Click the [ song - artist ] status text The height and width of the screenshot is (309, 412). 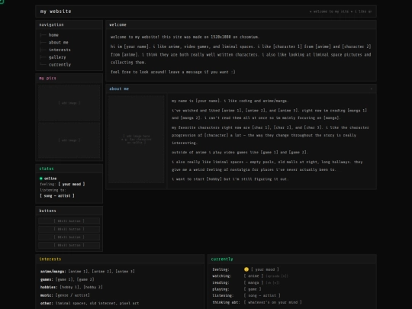(x=57, y=196)
